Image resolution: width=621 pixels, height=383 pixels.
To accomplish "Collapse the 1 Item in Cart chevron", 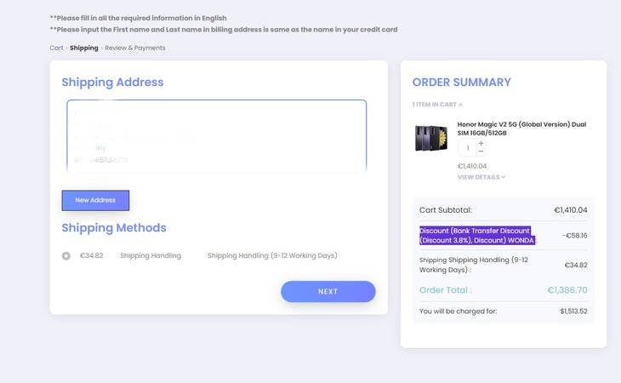I will coord(460,105).
